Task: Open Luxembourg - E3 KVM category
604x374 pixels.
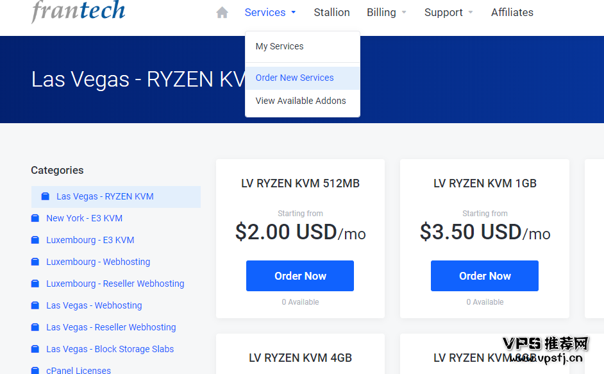Action: tap(90, 240)
